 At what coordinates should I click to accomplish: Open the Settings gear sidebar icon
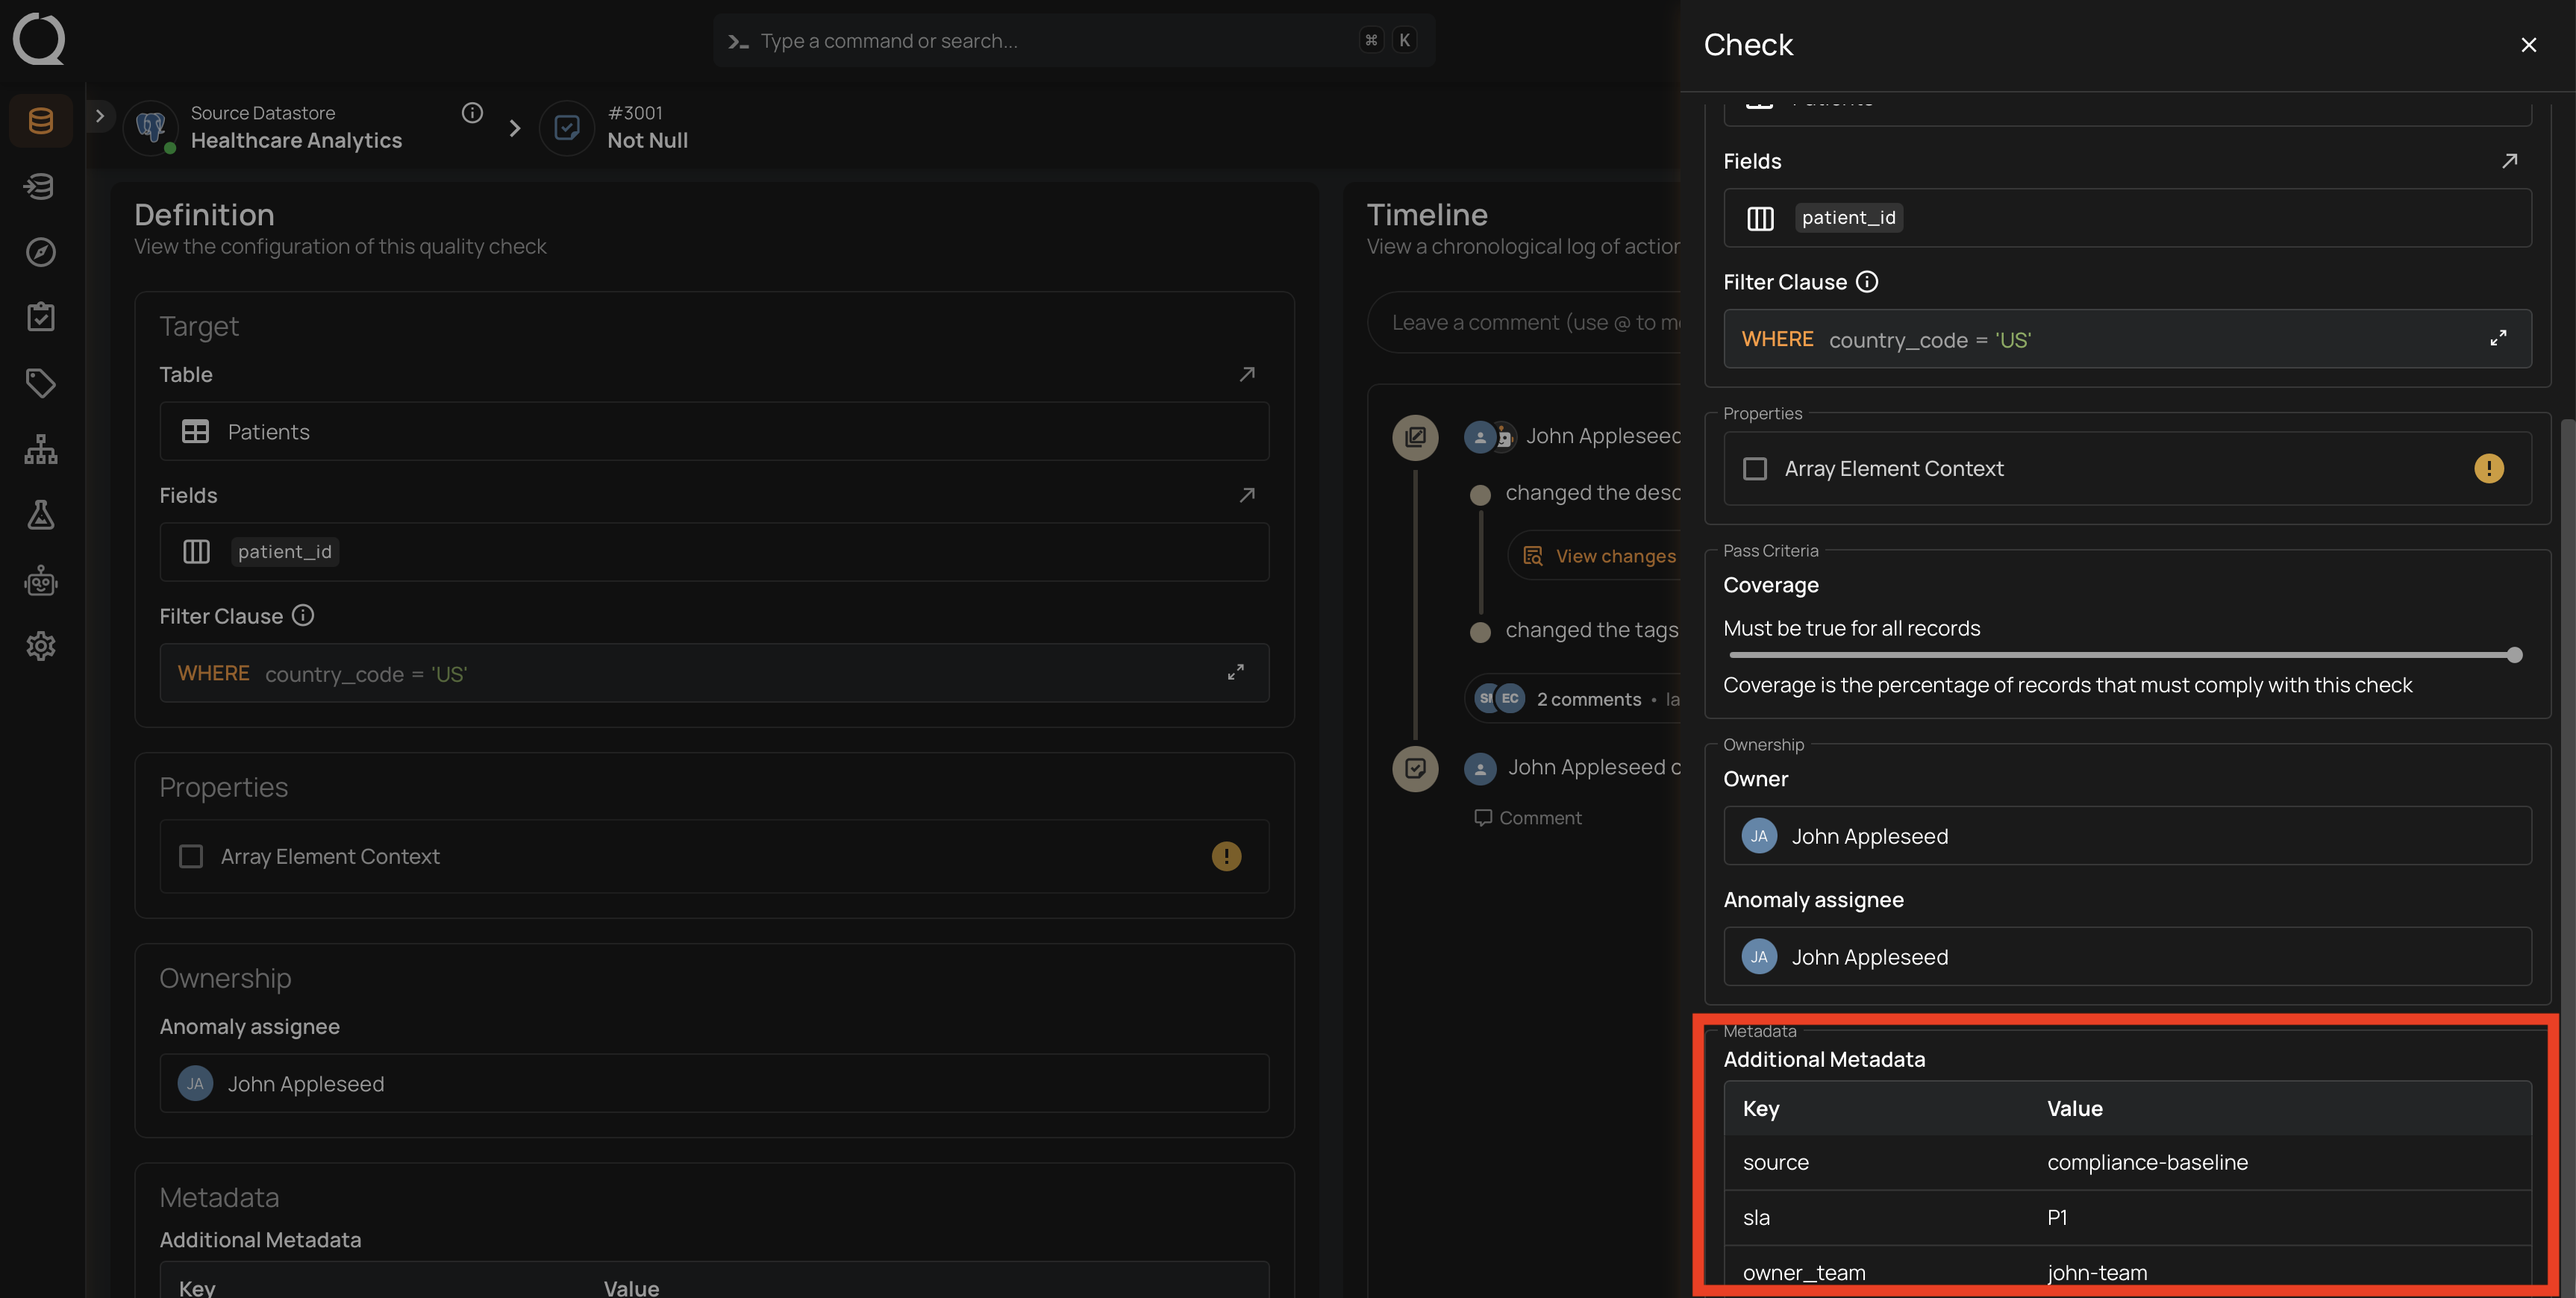(41, 646)
